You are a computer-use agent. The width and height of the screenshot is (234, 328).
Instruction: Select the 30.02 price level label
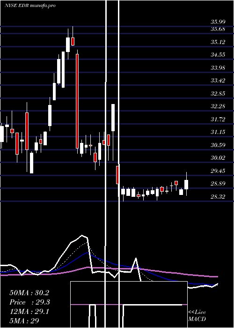tap(218, 158)
